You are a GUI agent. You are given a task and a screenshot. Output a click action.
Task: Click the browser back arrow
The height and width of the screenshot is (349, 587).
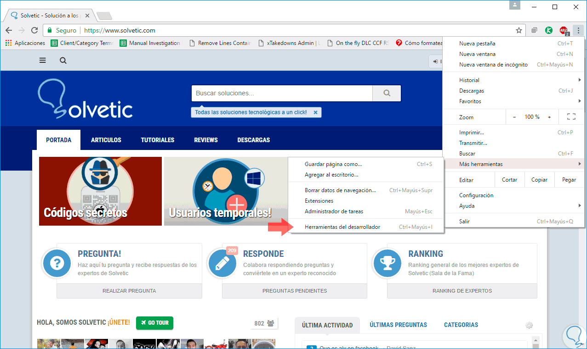click(x=9, y=30)
